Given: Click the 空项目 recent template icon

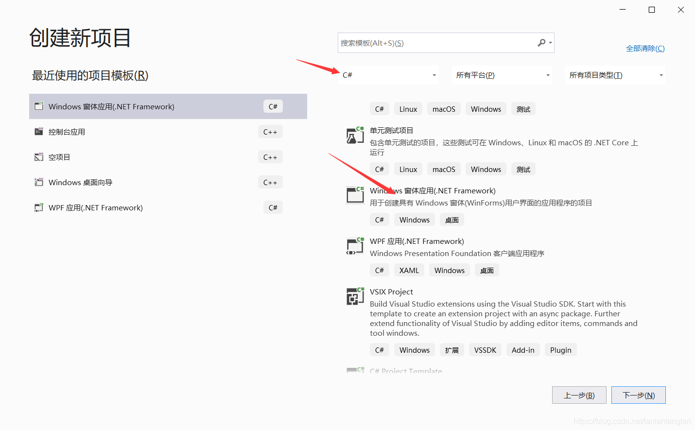Looking at the screenshot, I should pyautogui.click(x=39, y=156).
